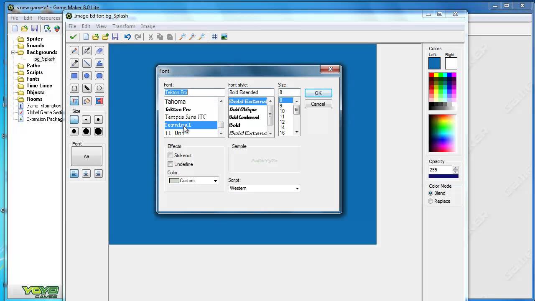Increase the Opacity value stepper

click(x=455, y=168)
